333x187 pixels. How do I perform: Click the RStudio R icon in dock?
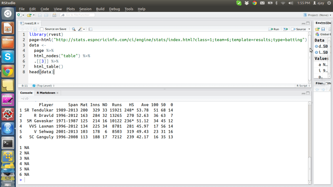[8, 128]
